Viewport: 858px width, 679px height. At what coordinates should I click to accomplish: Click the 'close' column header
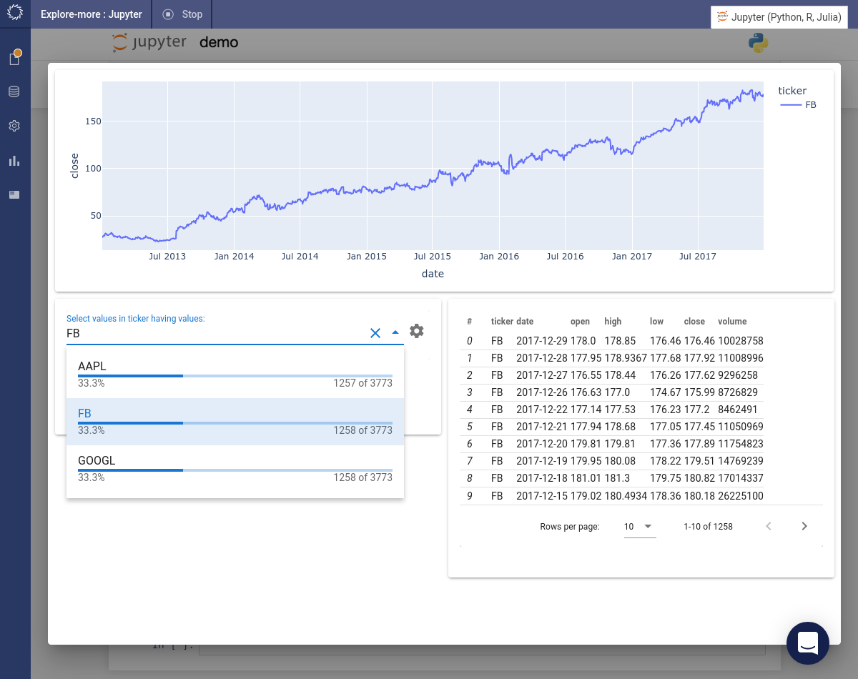point(694,322)
